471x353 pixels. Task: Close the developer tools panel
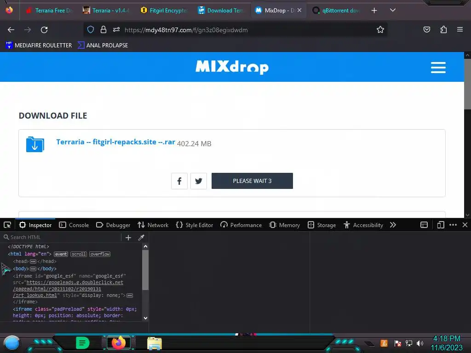click(x=465, y=225)
